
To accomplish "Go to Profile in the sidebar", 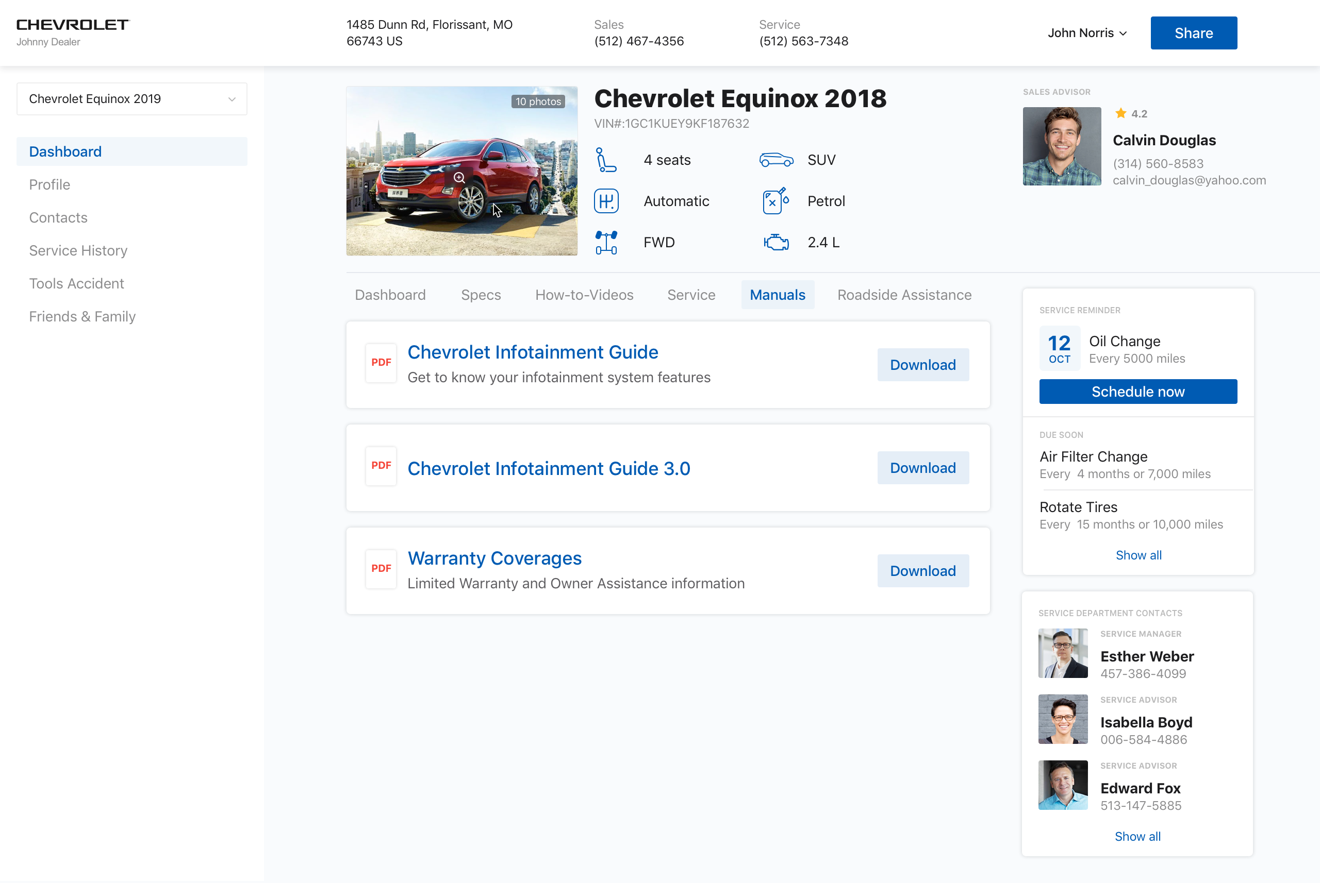I will tap(49, 185).
